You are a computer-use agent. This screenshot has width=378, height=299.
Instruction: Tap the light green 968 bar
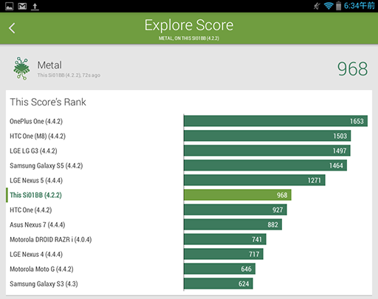[238, 195]
